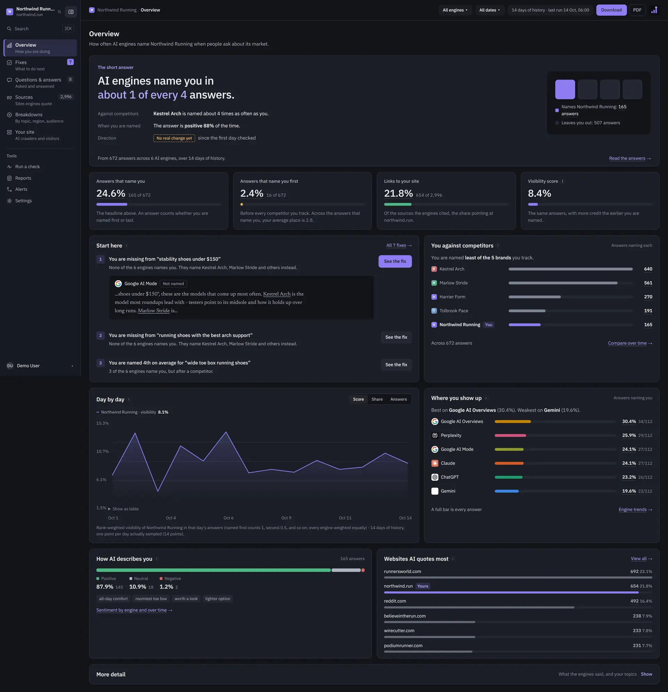Click the Kestrel Arch brand badge icon
Viewport: 668px width, 692px height.
[434, 269]
